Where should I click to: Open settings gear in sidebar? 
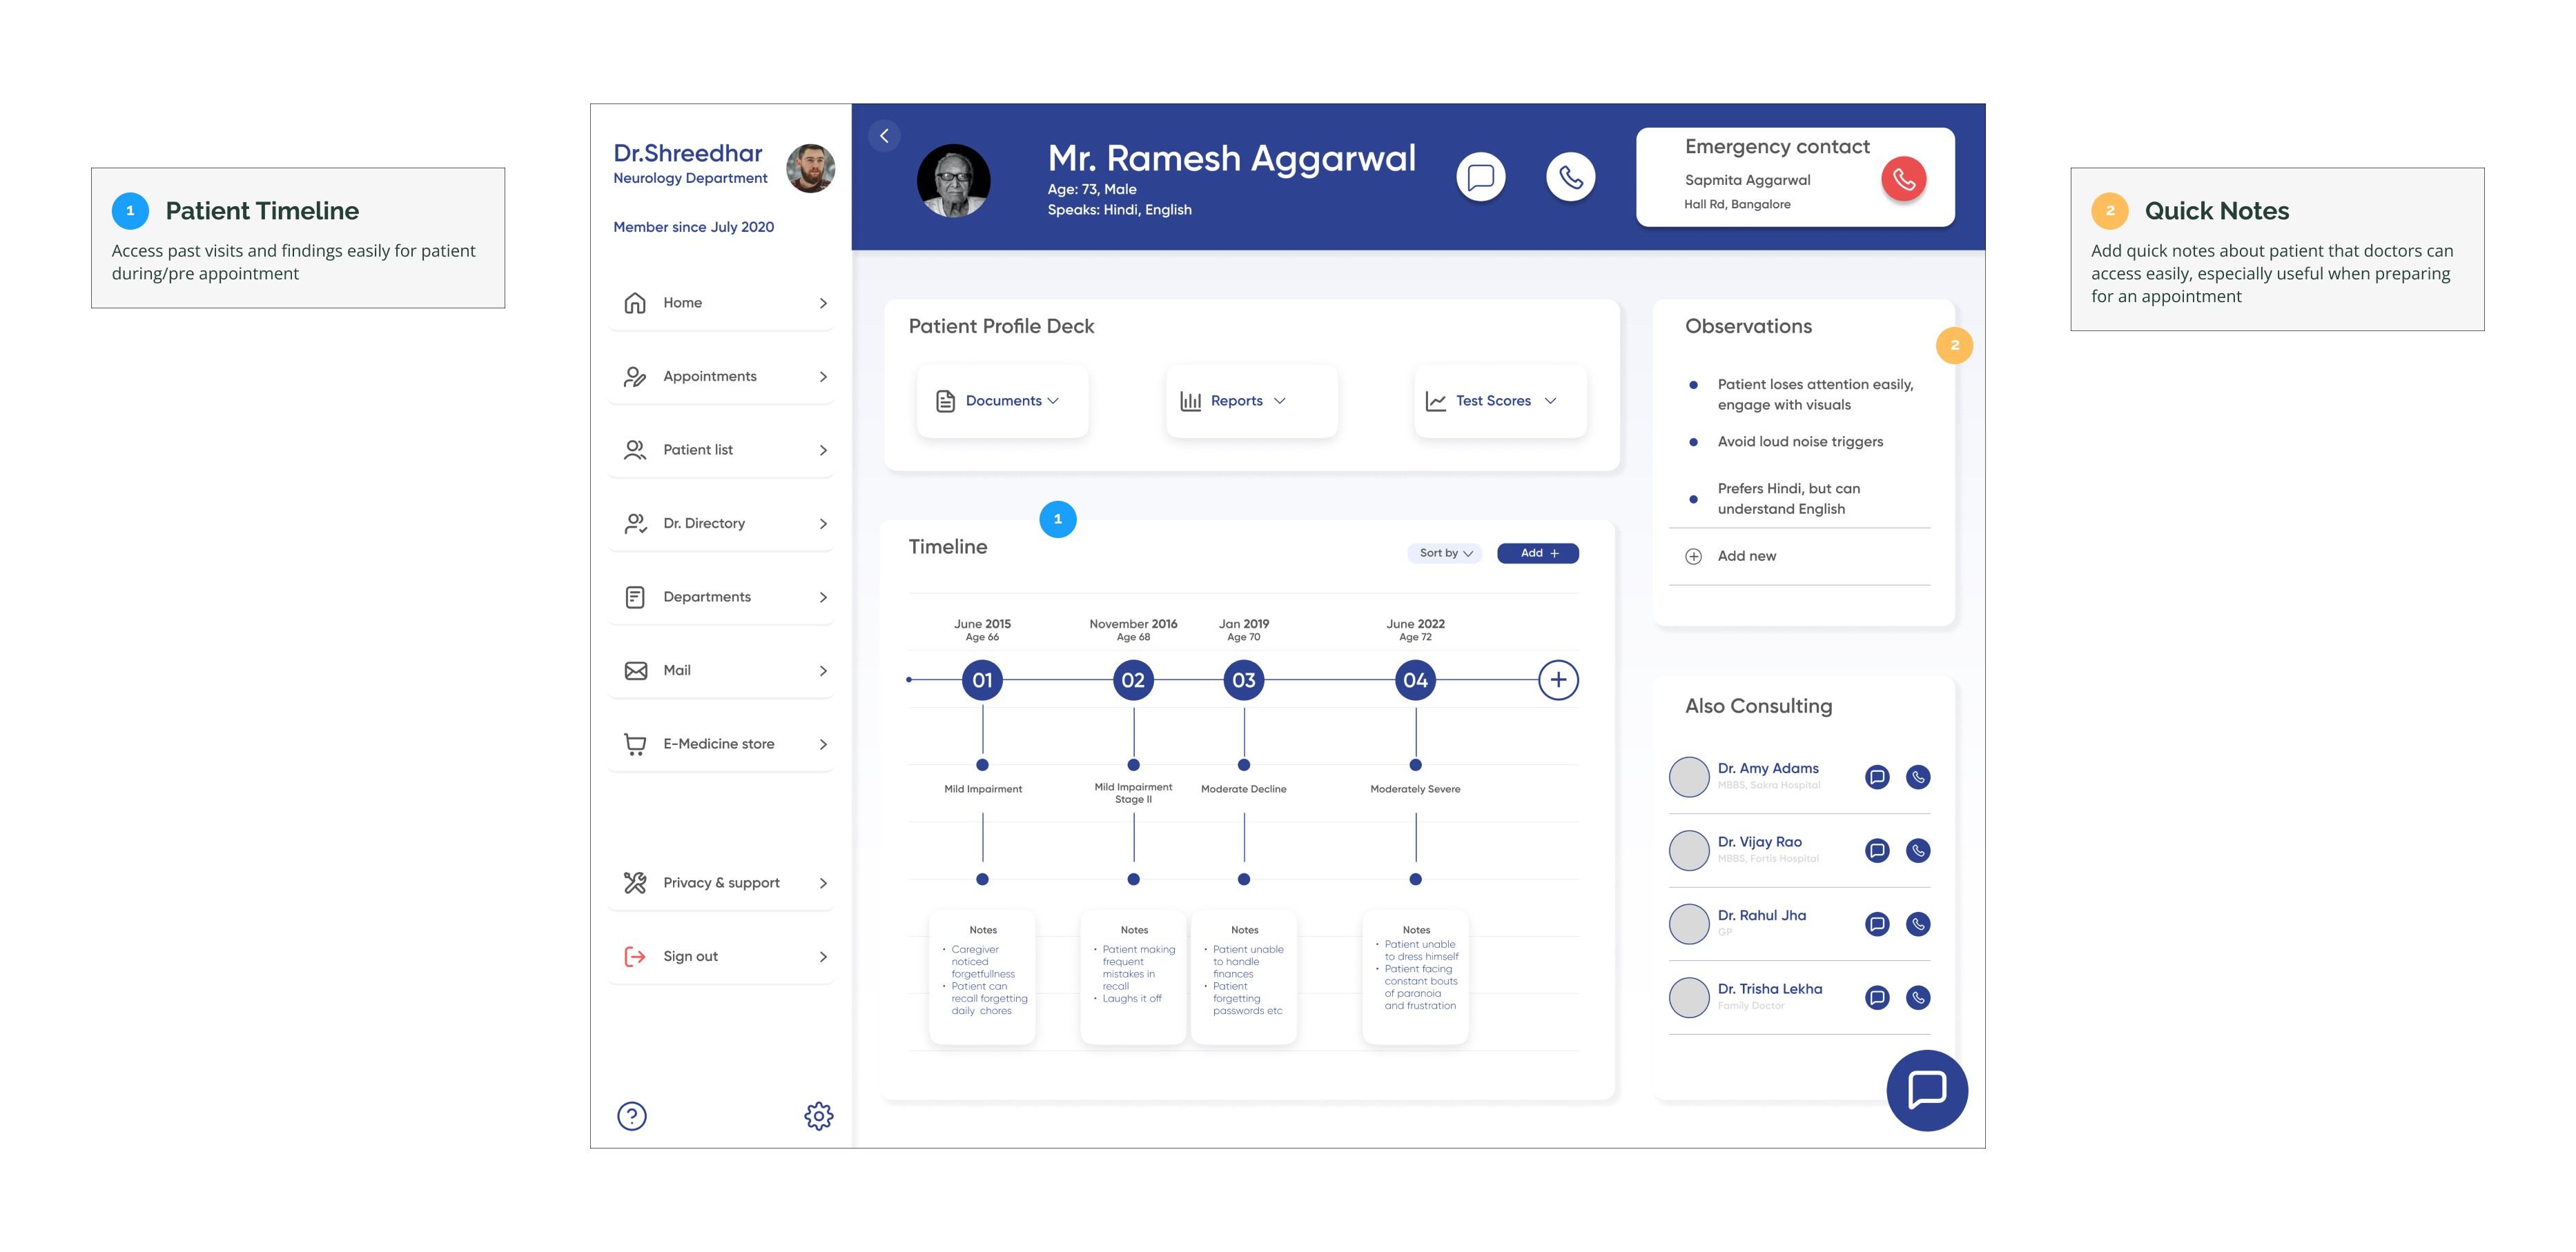pyautogui.click(x=818, y=1115)
